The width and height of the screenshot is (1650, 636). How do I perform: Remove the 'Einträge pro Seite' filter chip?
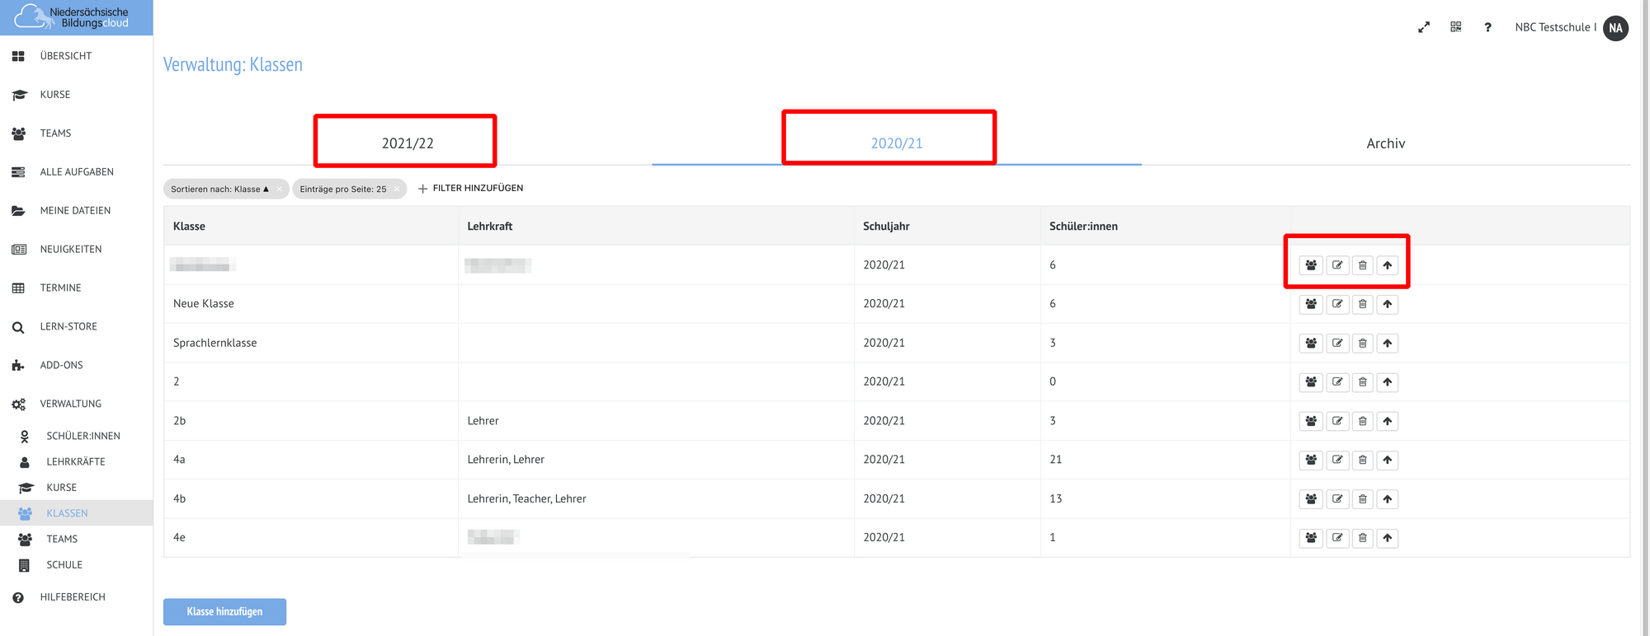(397, 189)
